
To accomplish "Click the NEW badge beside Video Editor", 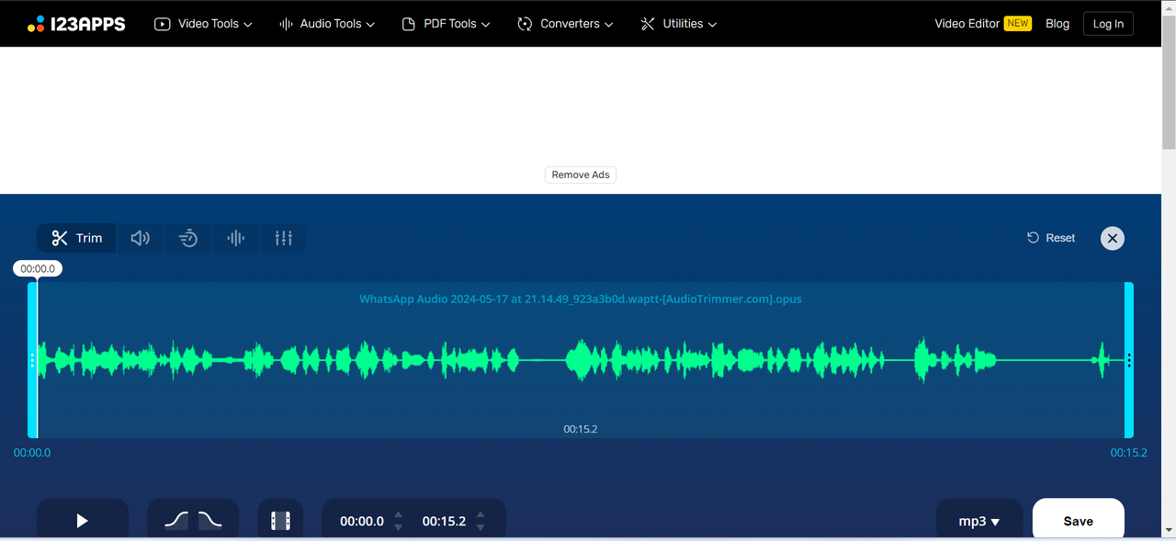I will coord(1018,24).
